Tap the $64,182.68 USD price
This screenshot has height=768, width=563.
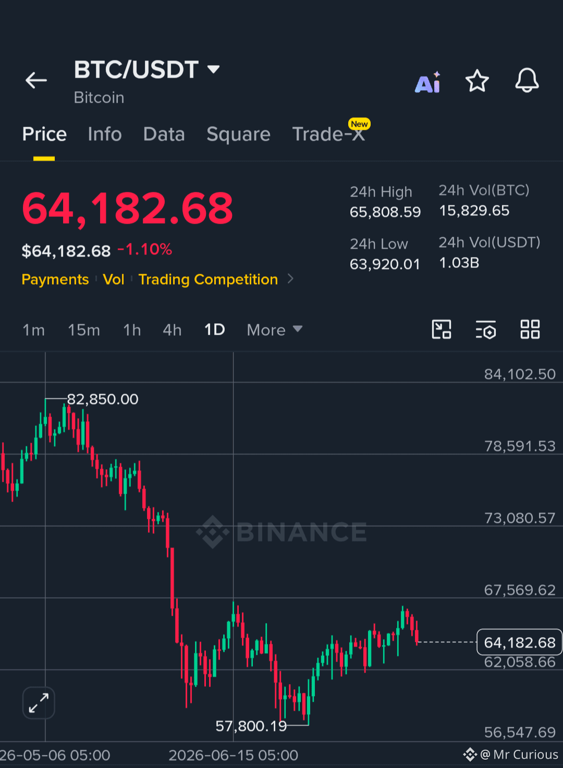pyautogui.click(x=66, y=251)
